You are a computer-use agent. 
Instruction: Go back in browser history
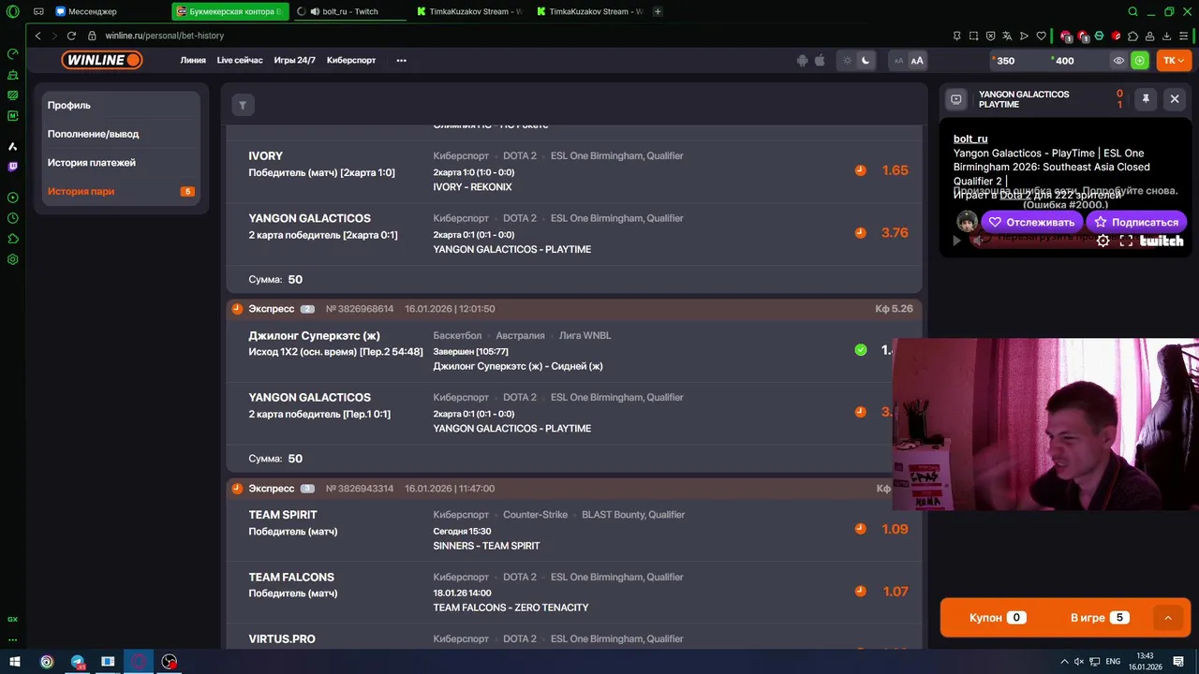coord(38,36)
